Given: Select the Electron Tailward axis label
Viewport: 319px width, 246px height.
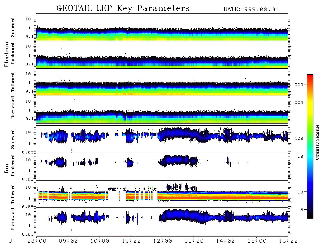Looking at the screenshot, I should [x=13, y=82].
